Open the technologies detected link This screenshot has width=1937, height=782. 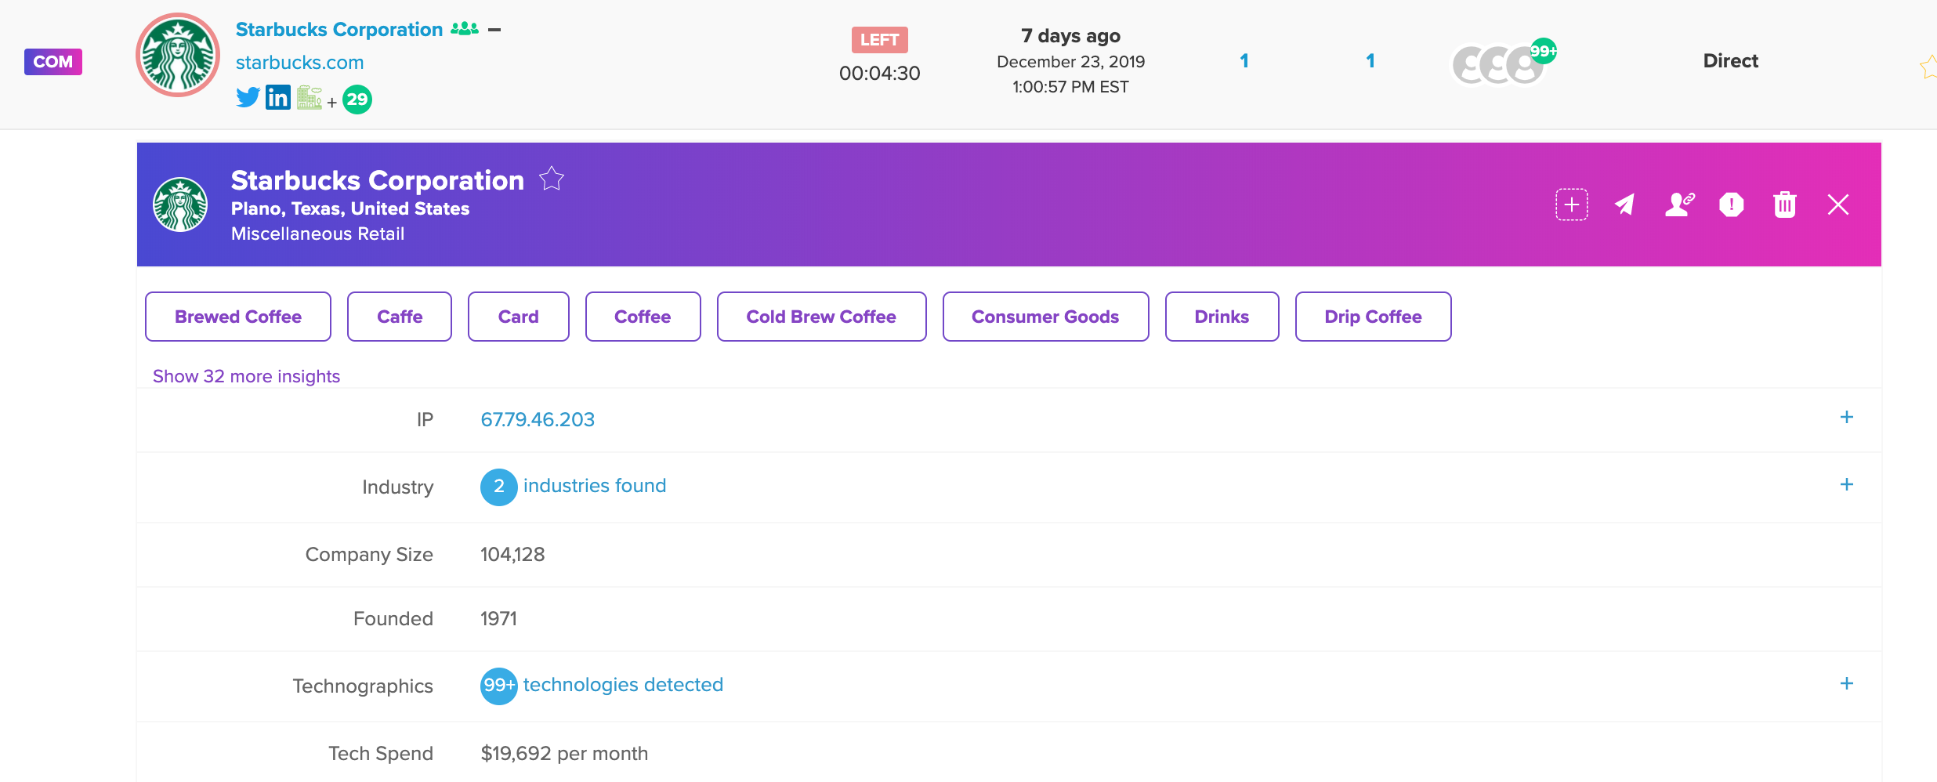[623, 685]
